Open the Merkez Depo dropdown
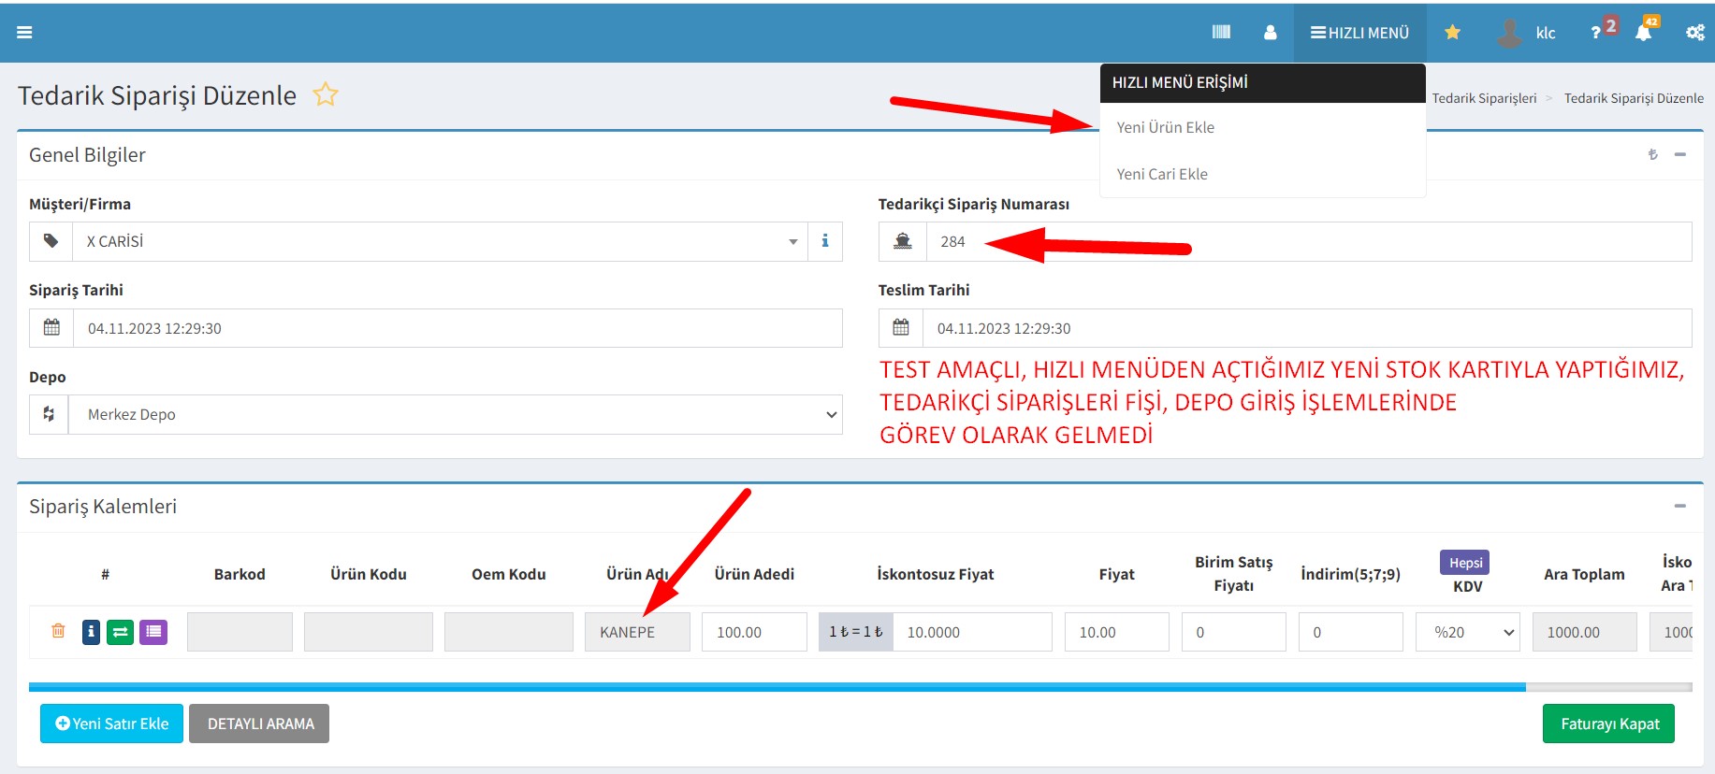 [x=456, y=414]
